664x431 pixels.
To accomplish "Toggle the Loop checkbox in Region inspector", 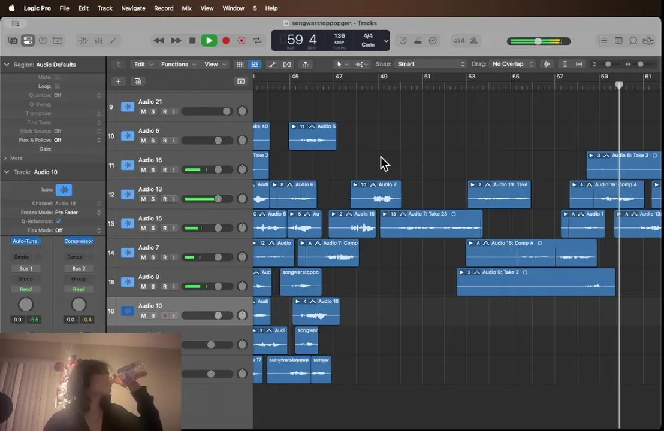I will coord(57,86).
